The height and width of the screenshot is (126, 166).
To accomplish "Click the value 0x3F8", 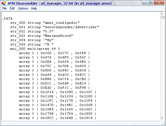I will (81, 53).
